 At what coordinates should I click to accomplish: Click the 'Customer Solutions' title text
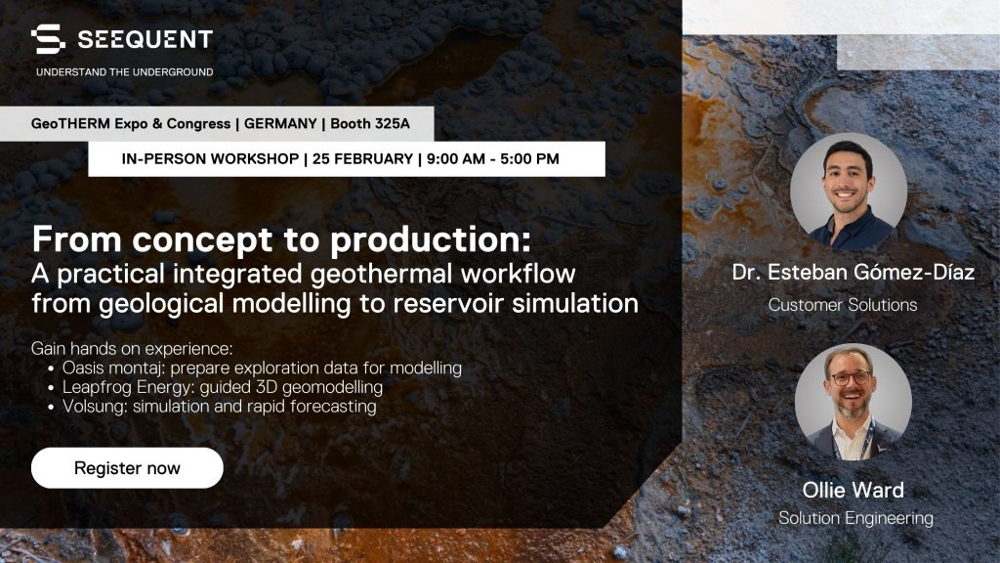coord(843,305)
